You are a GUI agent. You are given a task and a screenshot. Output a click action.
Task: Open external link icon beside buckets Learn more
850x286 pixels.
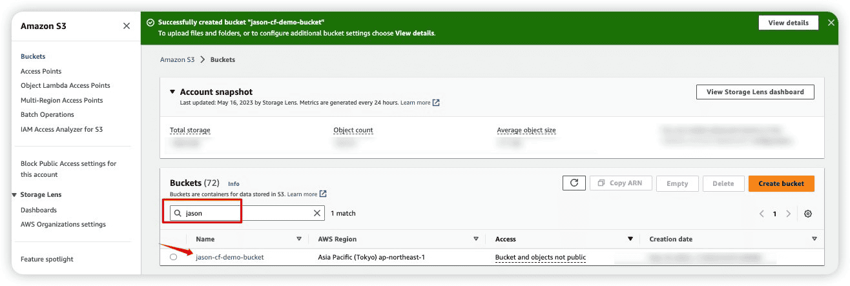coord(323,194)
